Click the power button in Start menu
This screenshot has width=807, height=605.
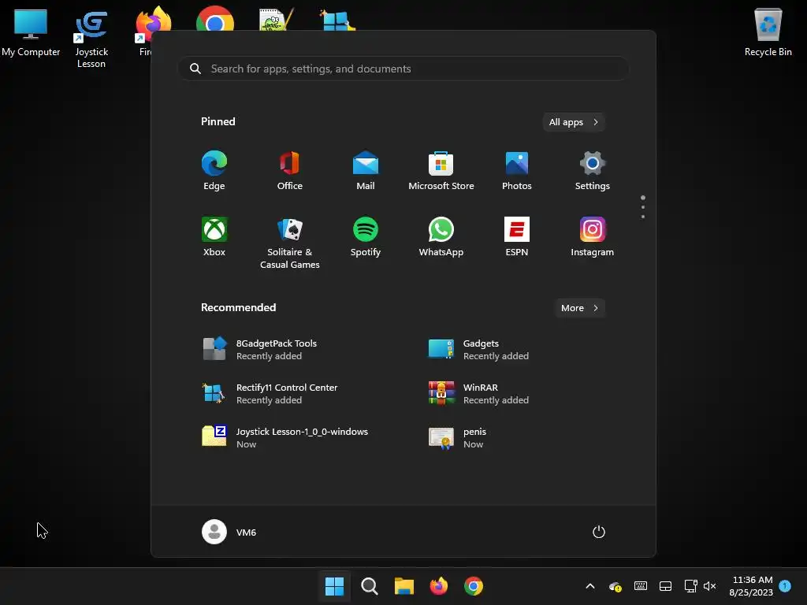(x=599, y=532)
